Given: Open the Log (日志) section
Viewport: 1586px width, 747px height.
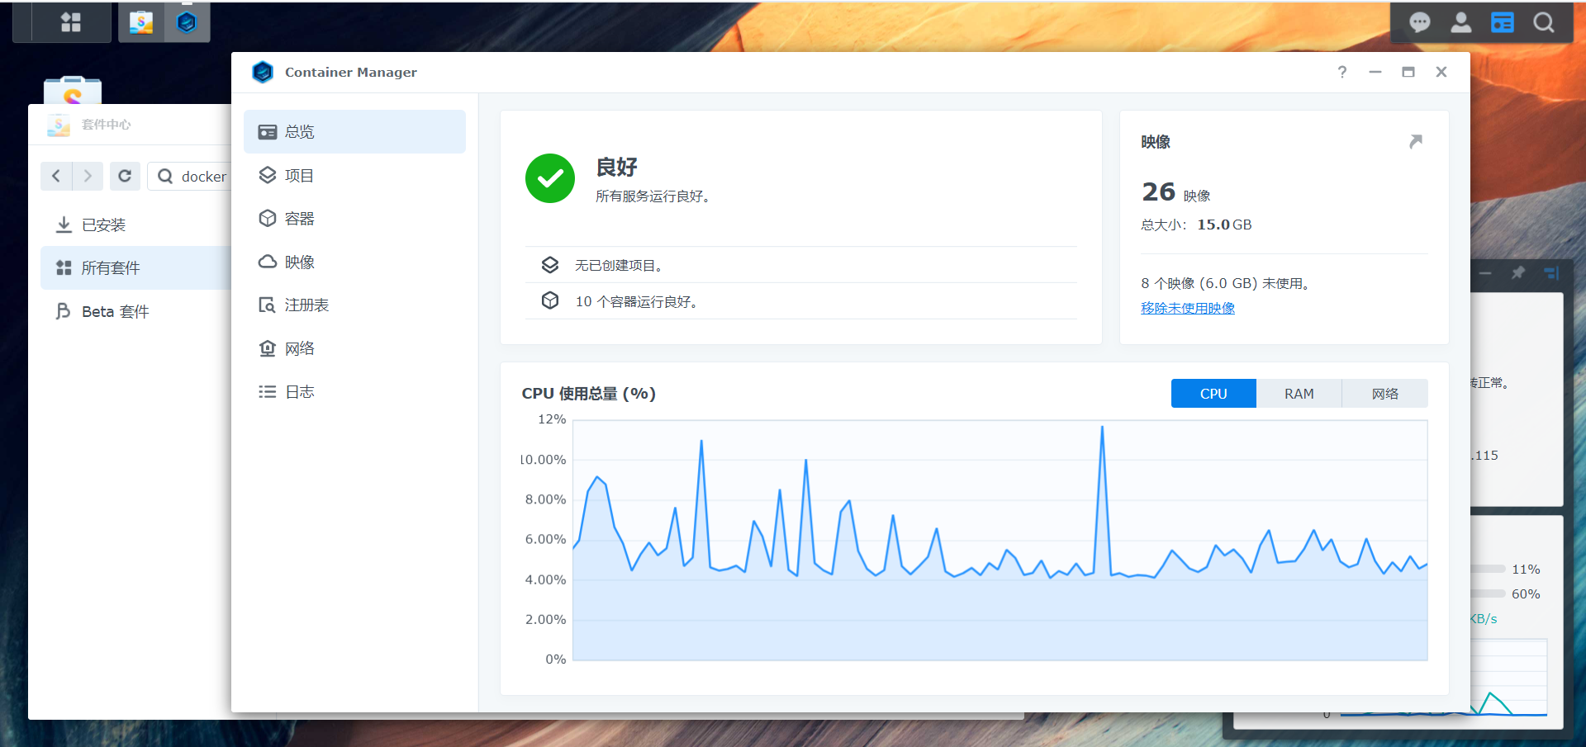Looking at the screenshot, I should (x=354, y=392).
